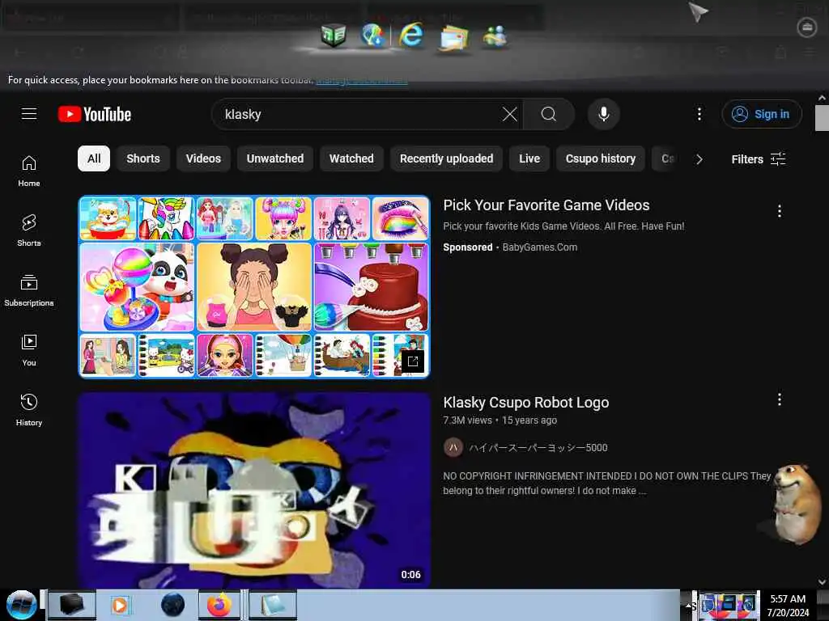
Task: Start voice search with microphone icon
Action: pos(603,114)
